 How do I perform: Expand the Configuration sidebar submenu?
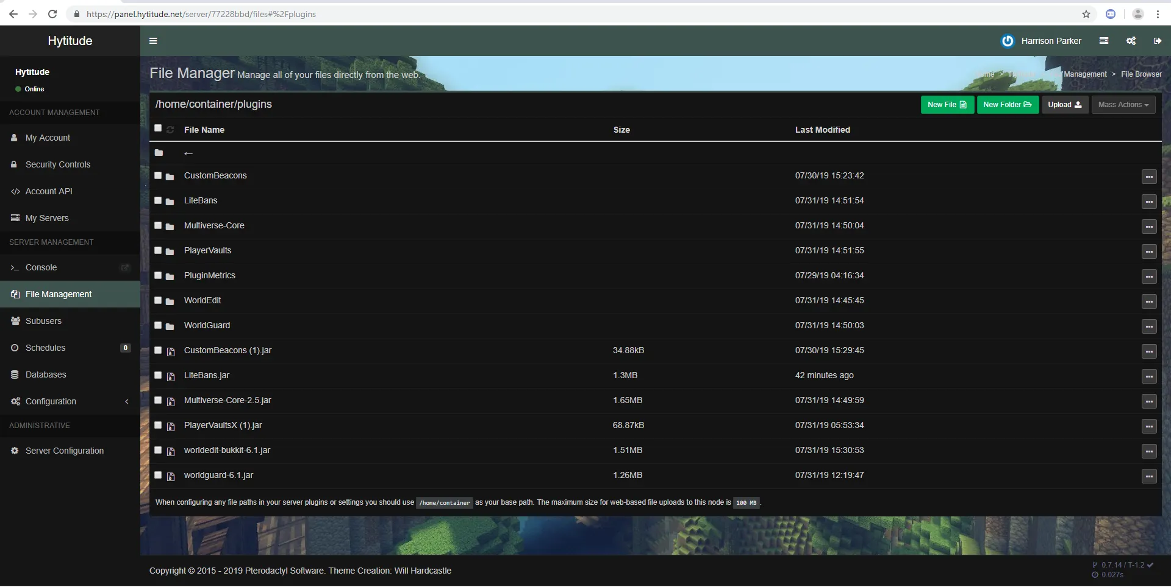tap(126, 401)
